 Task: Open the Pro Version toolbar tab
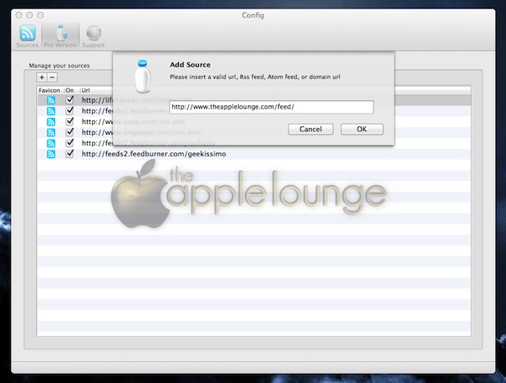click(61, 36)
